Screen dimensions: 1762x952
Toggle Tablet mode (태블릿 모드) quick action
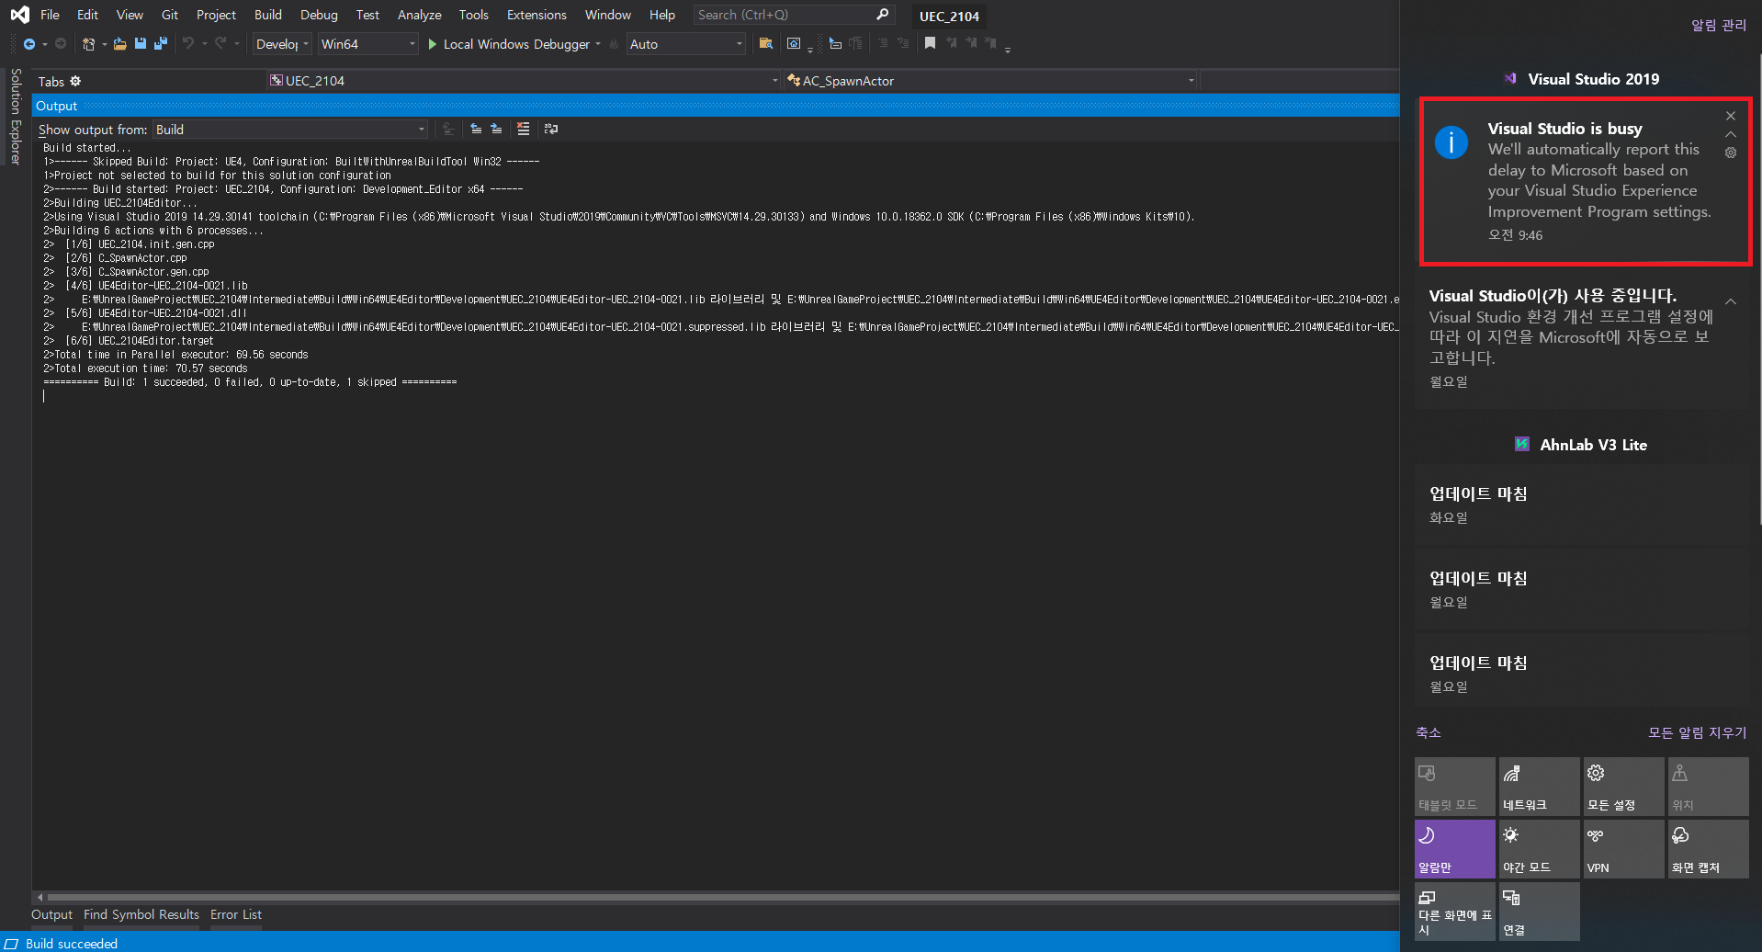1454,787
